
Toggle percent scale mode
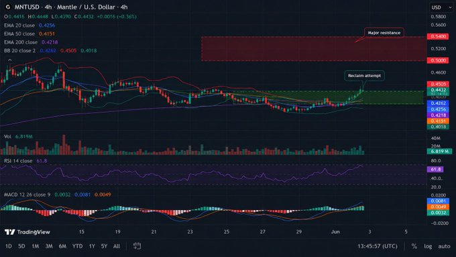point(414,246)
